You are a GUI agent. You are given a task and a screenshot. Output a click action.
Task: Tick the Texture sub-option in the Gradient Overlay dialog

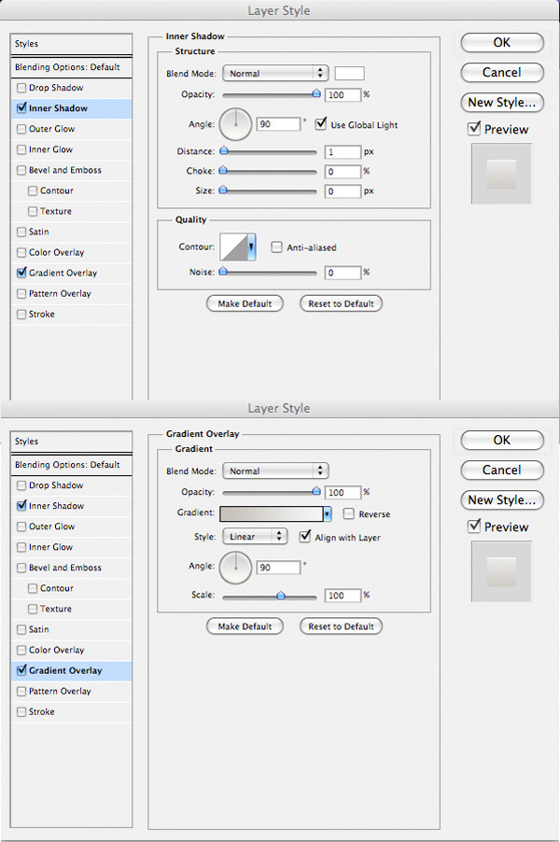pyautogui.click(x=33, y=609)
